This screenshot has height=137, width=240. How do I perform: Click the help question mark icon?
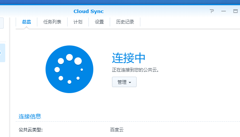pyautogui.click(x=212, y=11)
